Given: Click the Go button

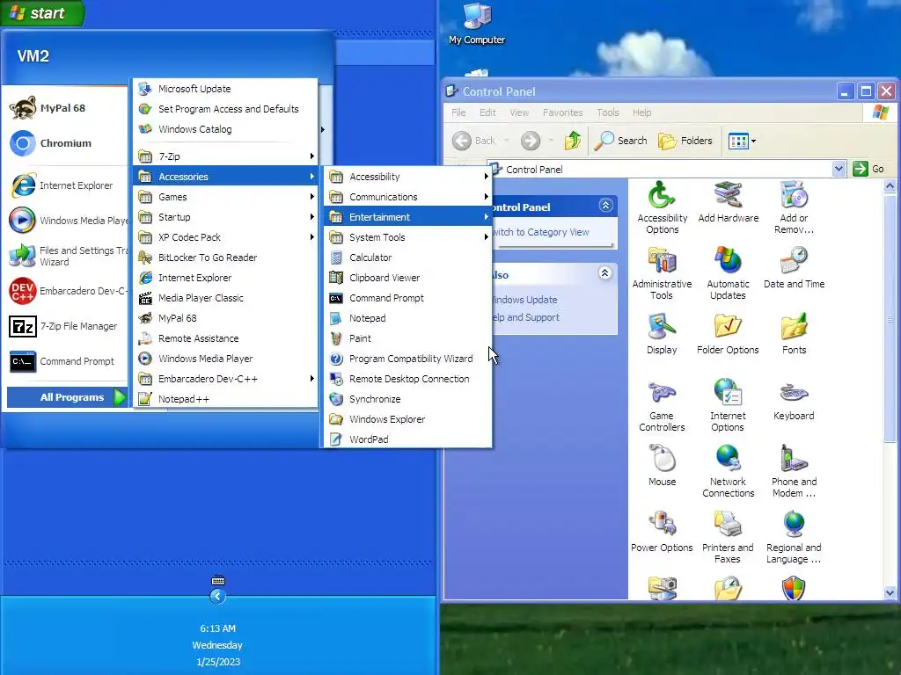Looking at the screenshot, I should click(868, 169).
